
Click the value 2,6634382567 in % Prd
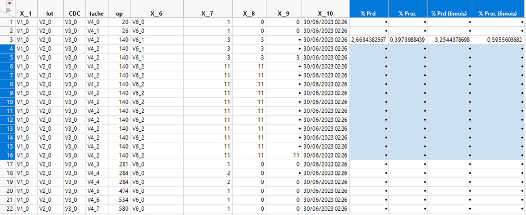(x=369, y=40)
